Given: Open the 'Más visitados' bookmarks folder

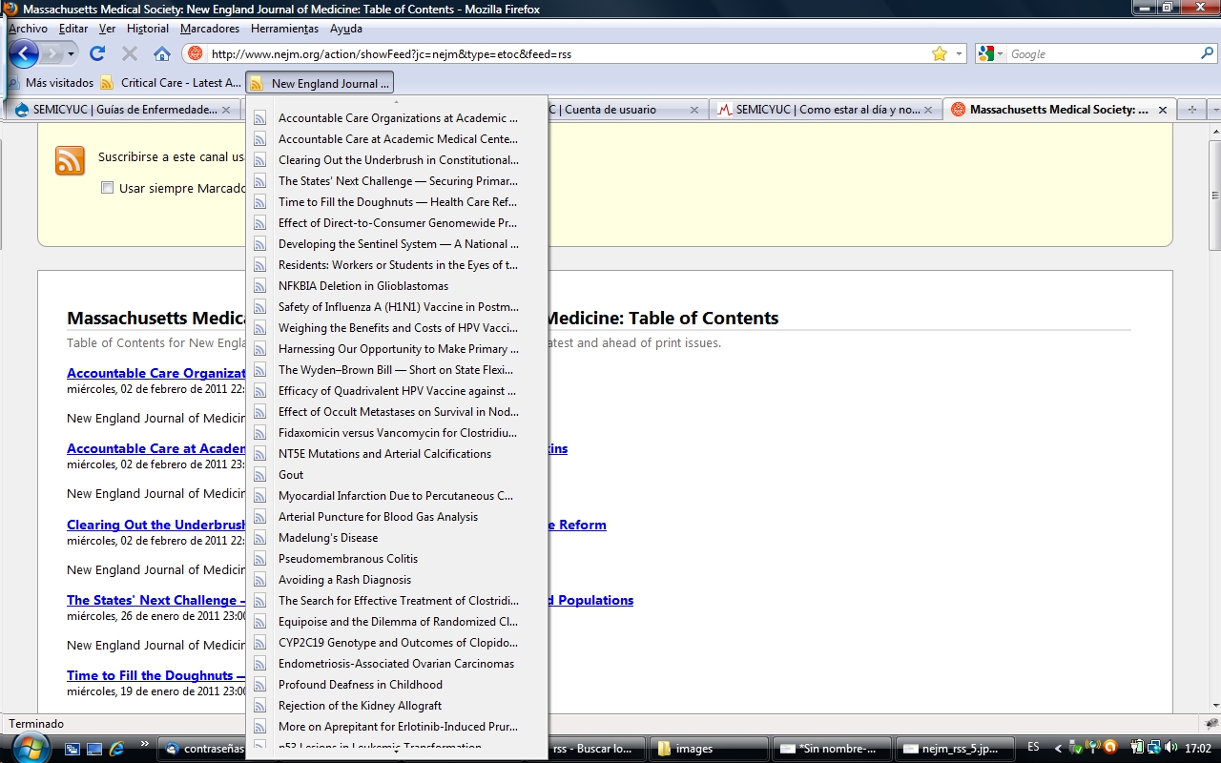Looking at the screenshot, I should [x=52, y=83].
